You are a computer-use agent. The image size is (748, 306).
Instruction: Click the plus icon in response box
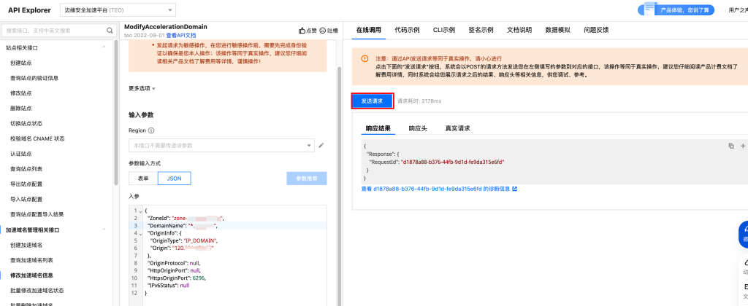[x=742, y=146]
